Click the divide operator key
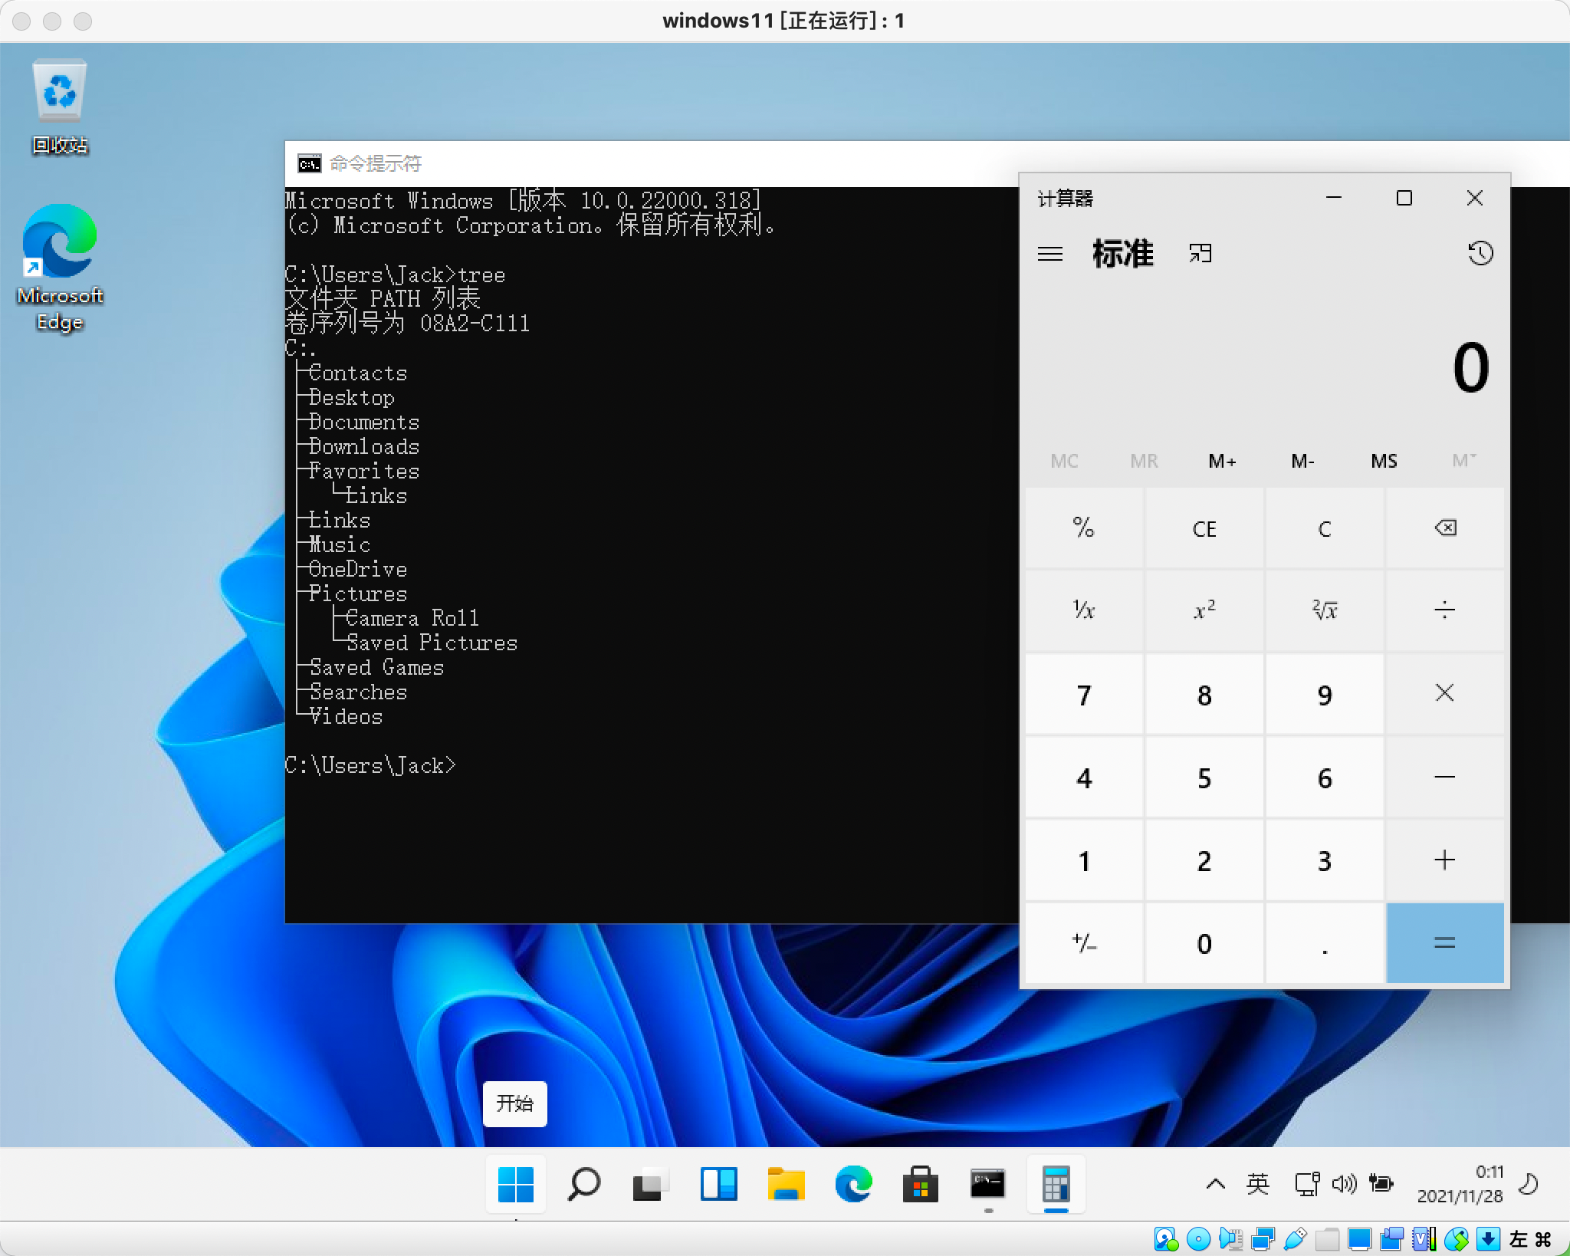 [1445, 611]
